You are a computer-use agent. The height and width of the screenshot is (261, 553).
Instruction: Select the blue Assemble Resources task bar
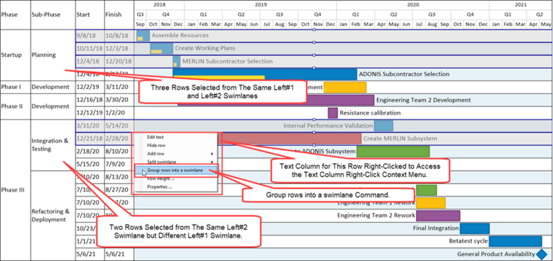click(143, 36)
